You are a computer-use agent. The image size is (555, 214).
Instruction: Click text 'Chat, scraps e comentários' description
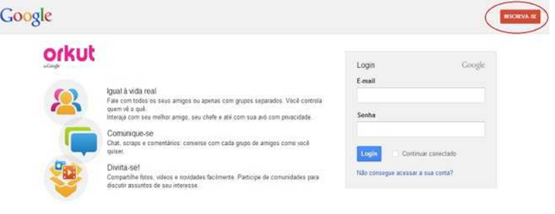pyautogui.click(x=208, y=147)
